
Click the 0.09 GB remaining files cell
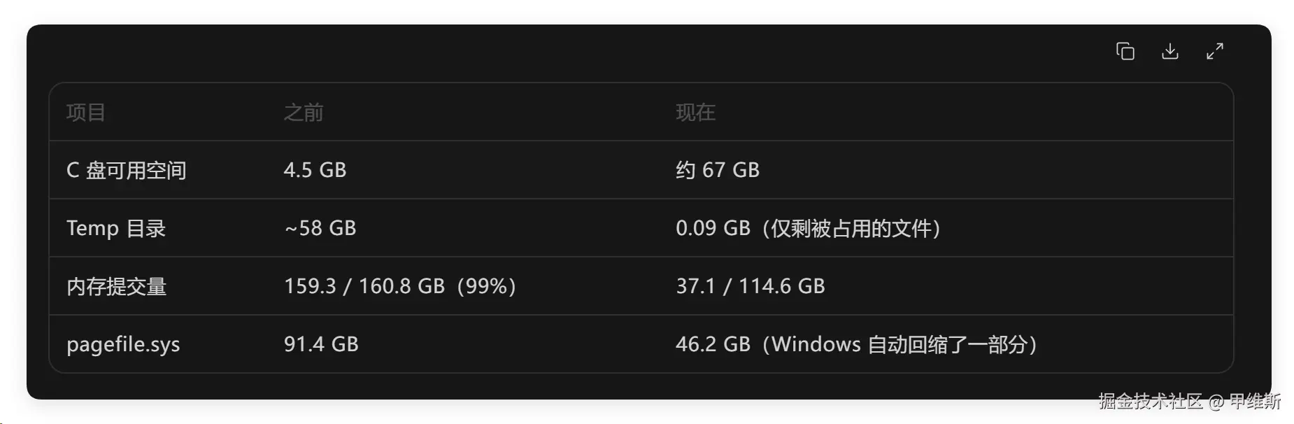pyautogui.click(x=809, y=228)
